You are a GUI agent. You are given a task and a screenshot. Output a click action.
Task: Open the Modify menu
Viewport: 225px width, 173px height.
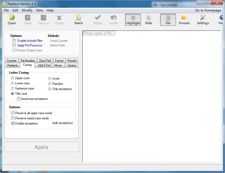click(27, 10)
